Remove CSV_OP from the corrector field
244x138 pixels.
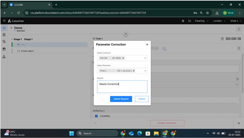click(123, 58)
